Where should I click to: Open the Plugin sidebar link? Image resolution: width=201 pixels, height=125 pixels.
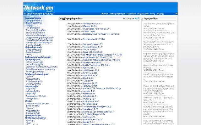(29, 123)
